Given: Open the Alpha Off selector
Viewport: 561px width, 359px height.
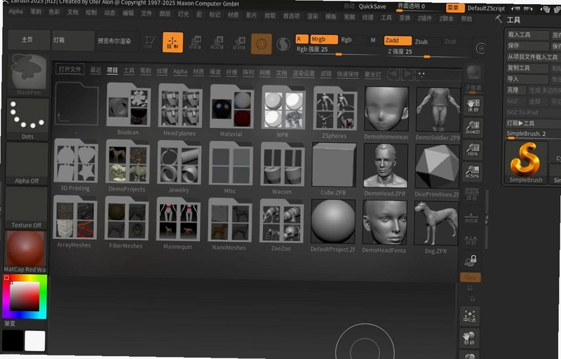Looking at the screenshot, I should [x=27, y=163].
